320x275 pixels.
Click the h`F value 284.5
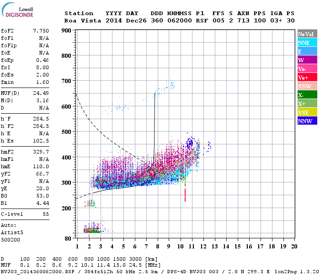point(41,119)
